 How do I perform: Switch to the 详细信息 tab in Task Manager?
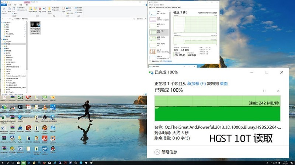pos(174,7)
